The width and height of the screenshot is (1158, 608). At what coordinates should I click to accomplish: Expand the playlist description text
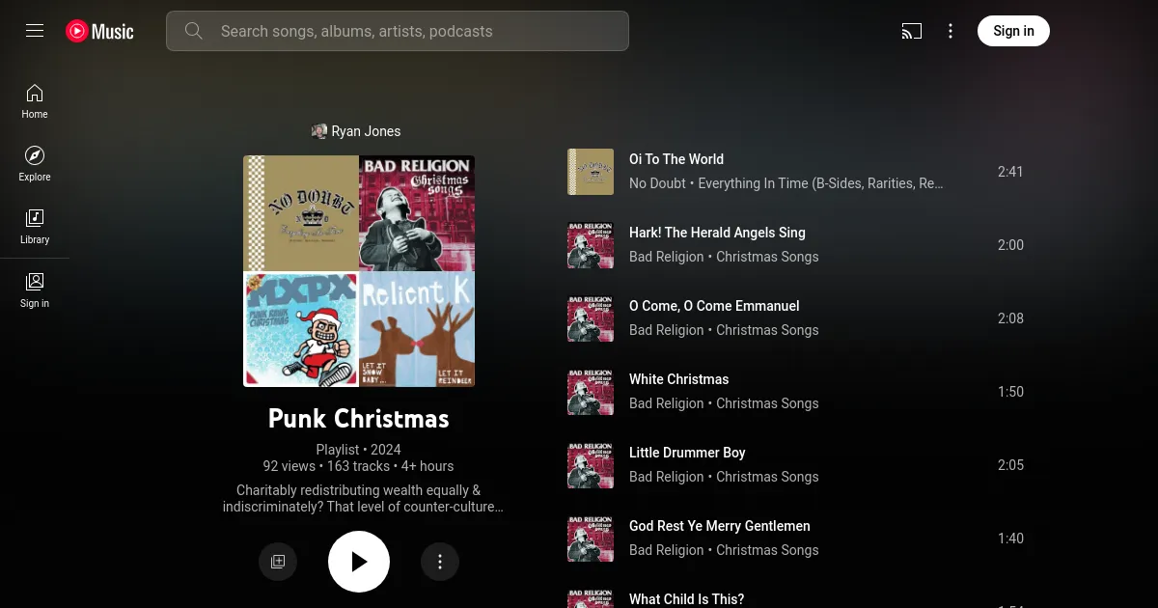[x=363, y=498]
